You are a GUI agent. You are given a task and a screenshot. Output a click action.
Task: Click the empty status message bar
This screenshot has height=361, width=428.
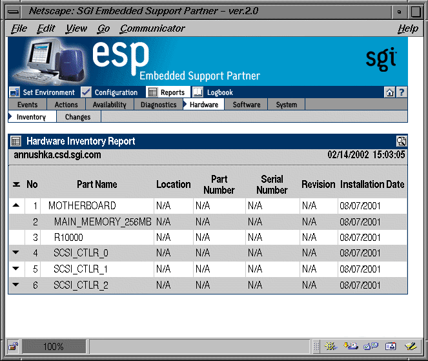tap(199, 347)
